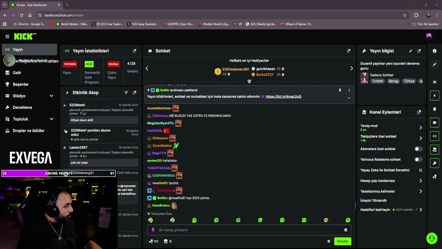Image resolution: width=442 pixels, height=249 pixels.
Task: Open Droplar ve ödüller in the sidebar
Action: [29, 131]
